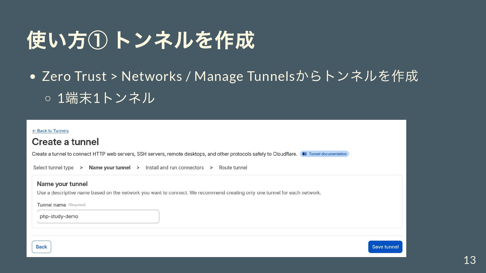Viewport: 486px width, 273px height.
Task: Click chevron after Name your tunnel step
Action: [x=138, y=168]
